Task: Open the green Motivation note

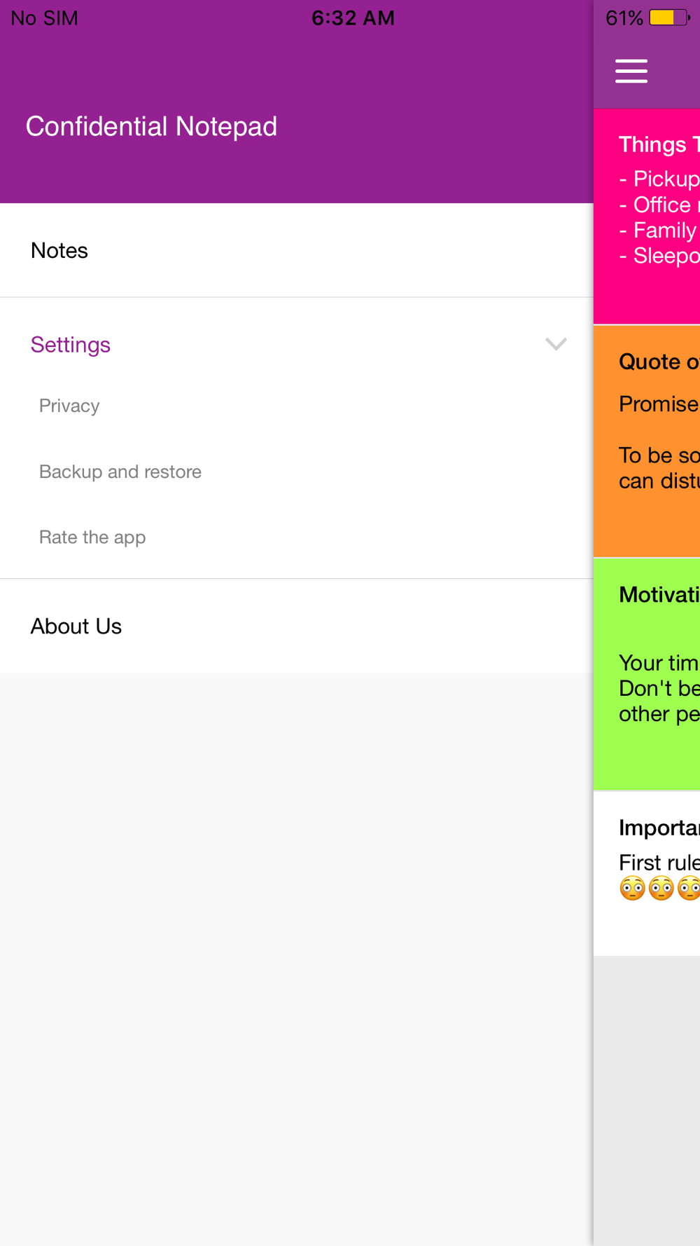Action: pyautogui.click(x=647, y=674)
